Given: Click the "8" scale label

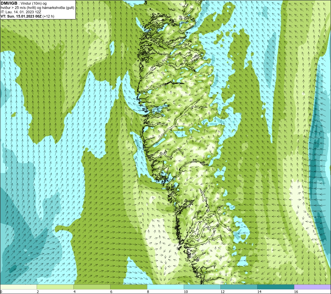Looking at the screenshot, I should [148, 292].
